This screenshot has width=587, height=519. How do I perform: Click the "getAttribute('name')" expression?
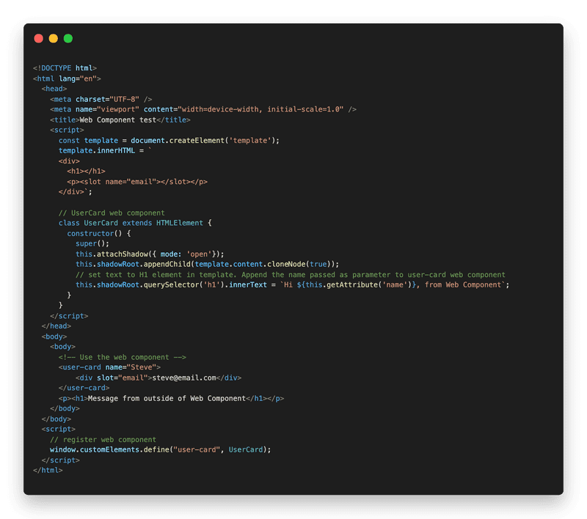click(369, 284)
